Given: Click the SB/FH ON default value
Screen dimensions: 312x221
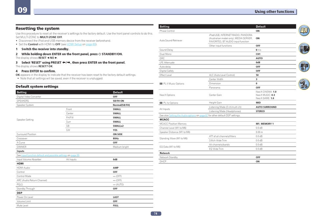Looking at the screenshot, I should click(118, 101).
